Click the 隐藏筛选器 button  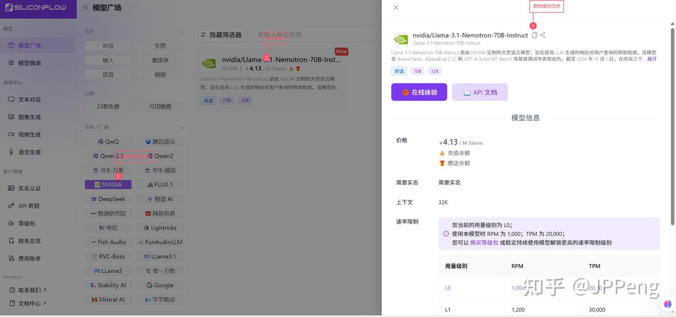pyautogui.click(x=221, y=35)
